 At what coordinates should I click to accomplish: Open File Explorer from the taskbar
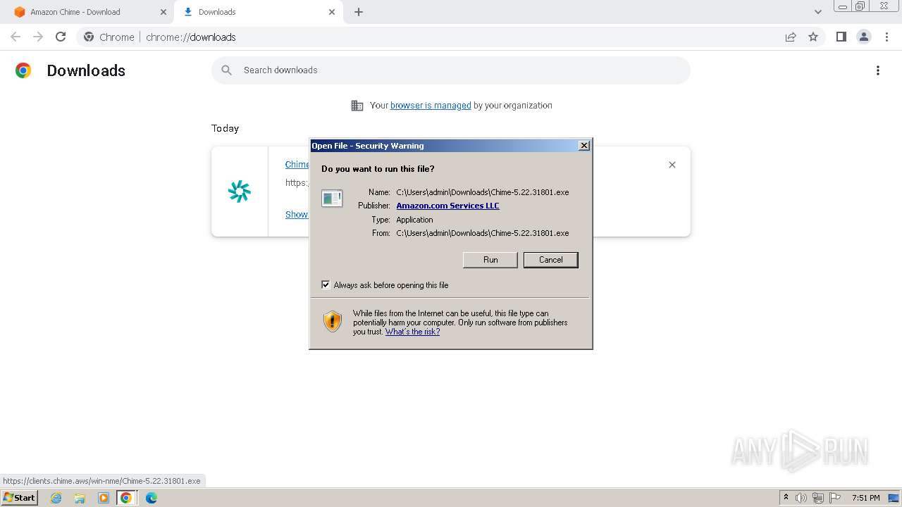point(80,498)
